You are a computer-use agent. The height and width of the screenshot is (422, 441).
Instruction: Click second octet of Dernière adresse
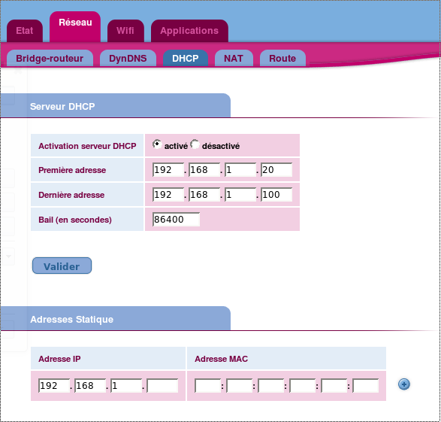pos(204,195)
